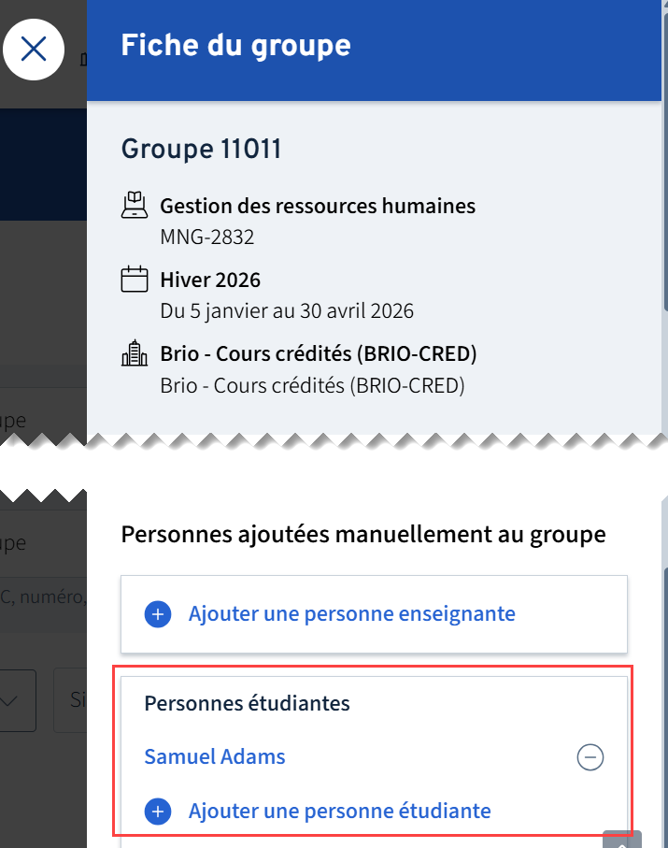Image resolution: width=668 pixels, height=848 pixels.
Task: Open the partially hidden 'Si' dropdown
Action: (x=71, y=700)
